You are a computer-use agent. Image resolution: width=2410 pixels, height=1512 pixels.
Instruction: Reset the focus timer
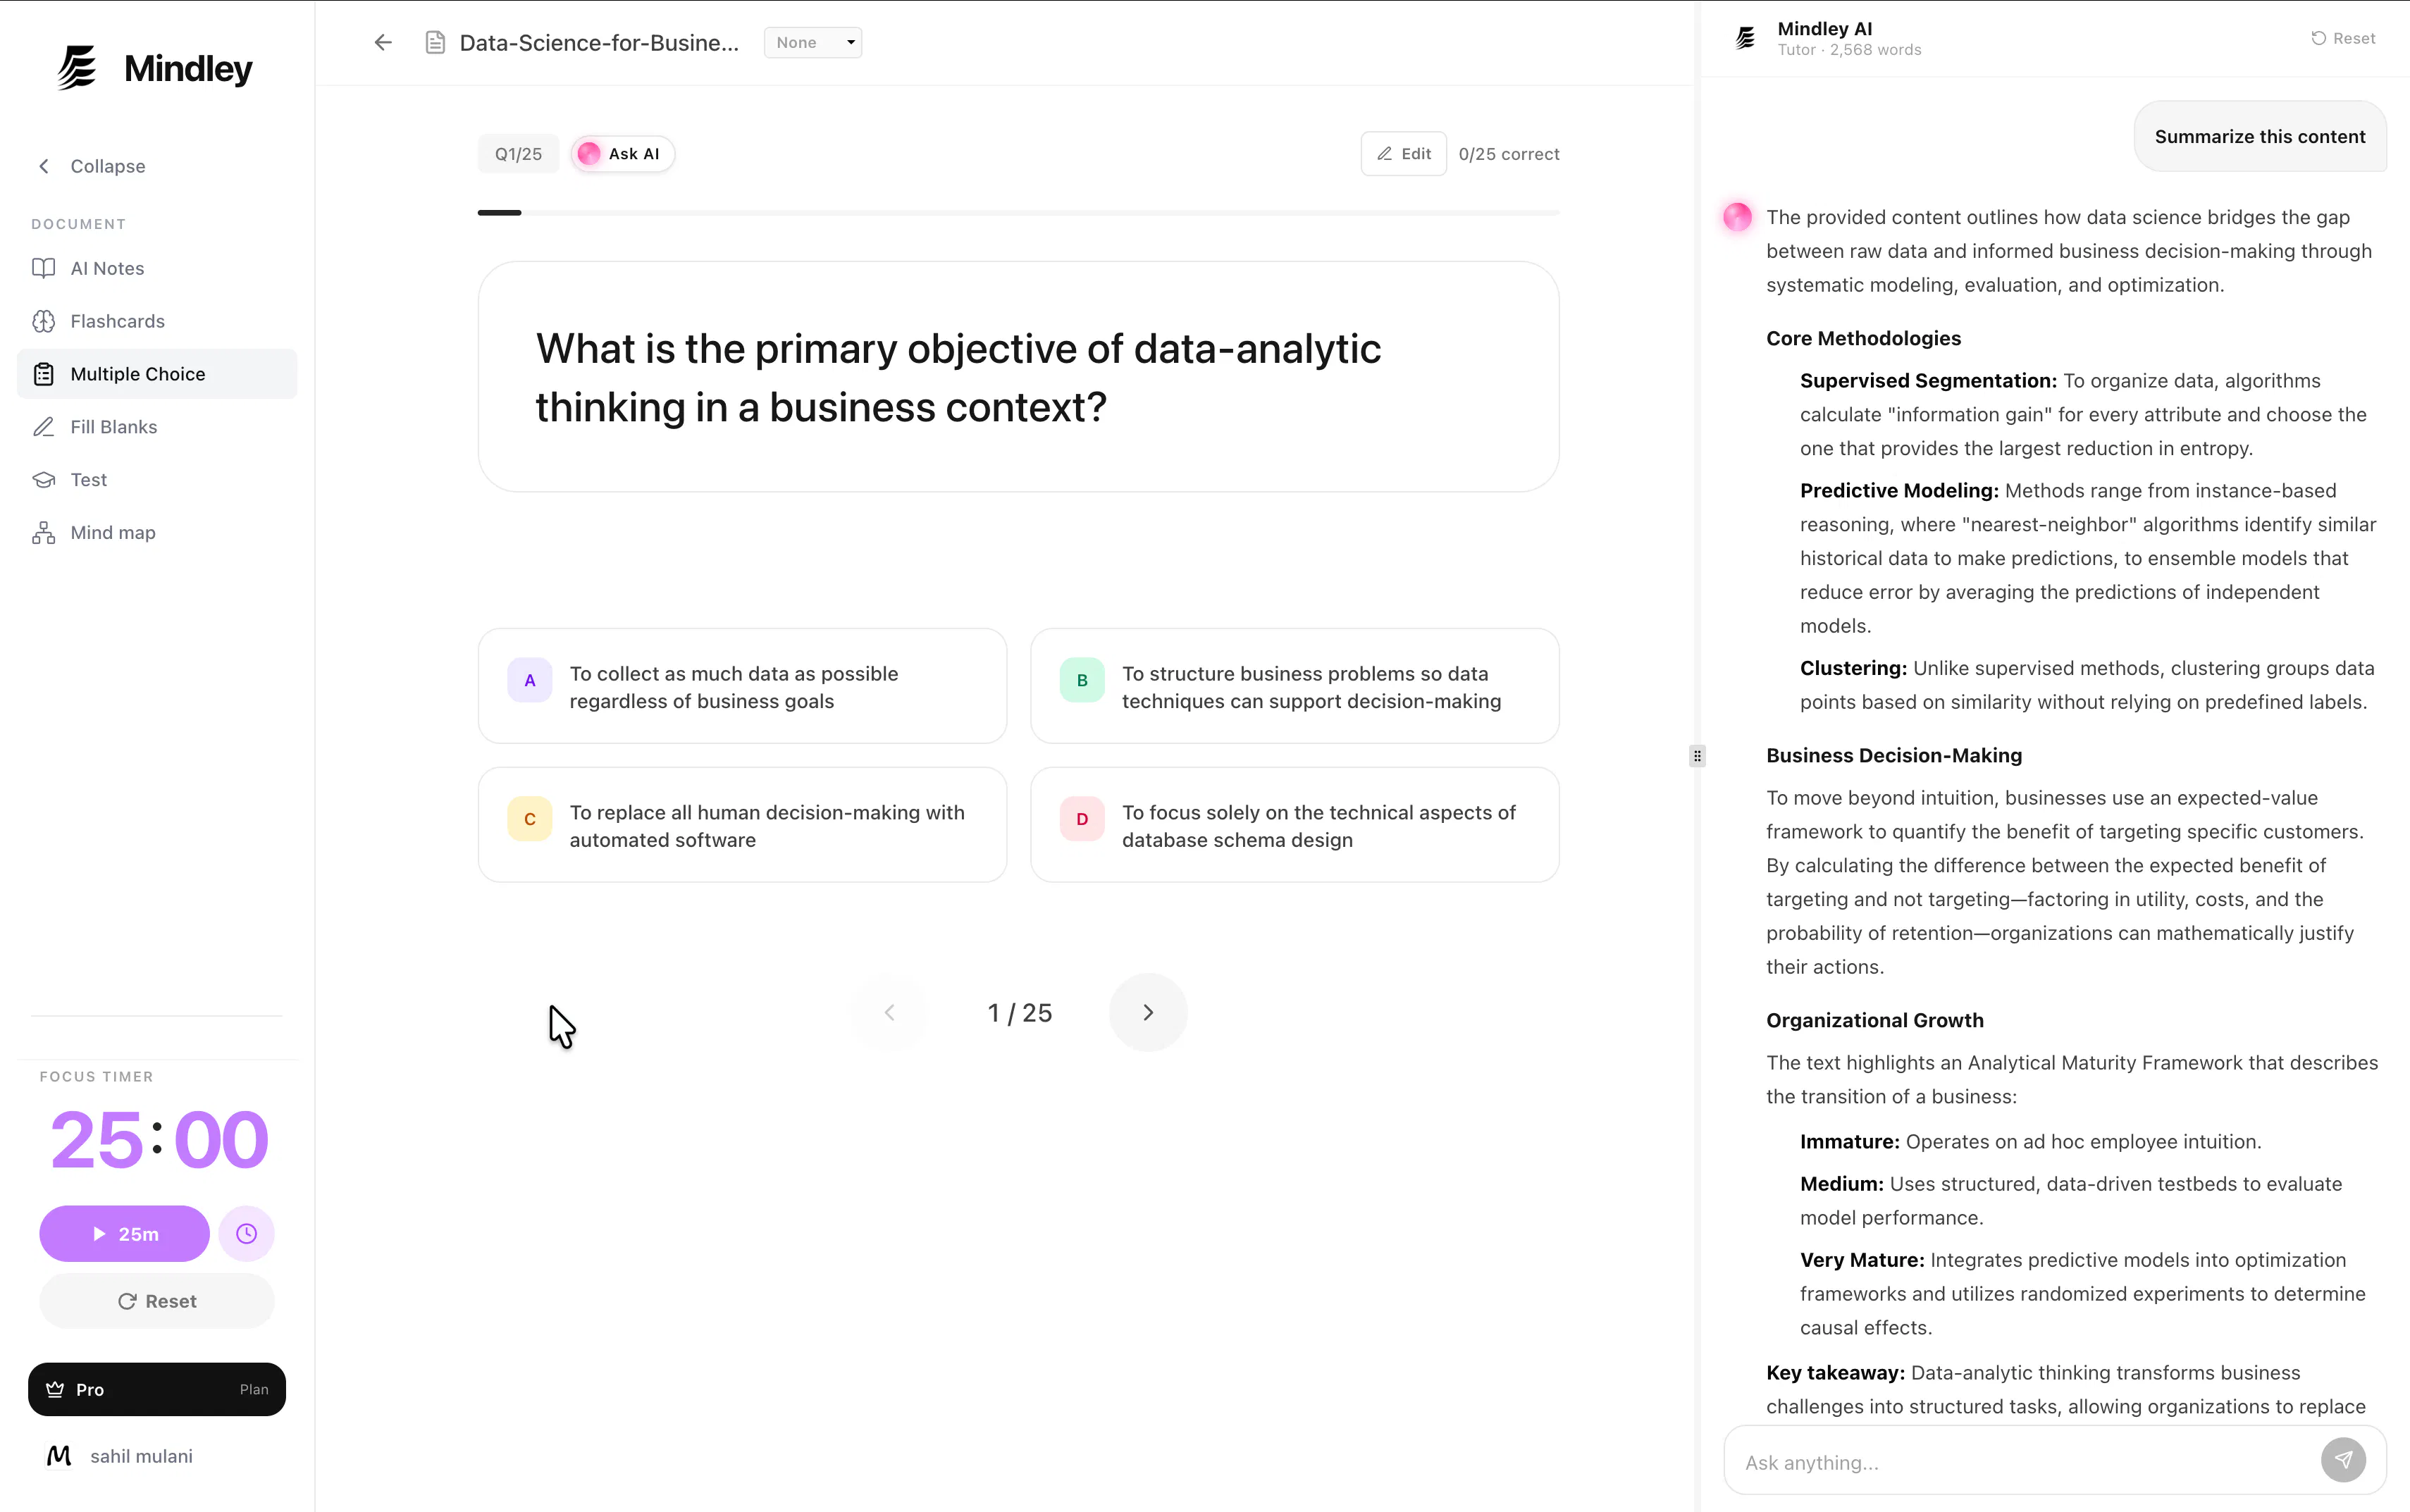[157, 1301]
